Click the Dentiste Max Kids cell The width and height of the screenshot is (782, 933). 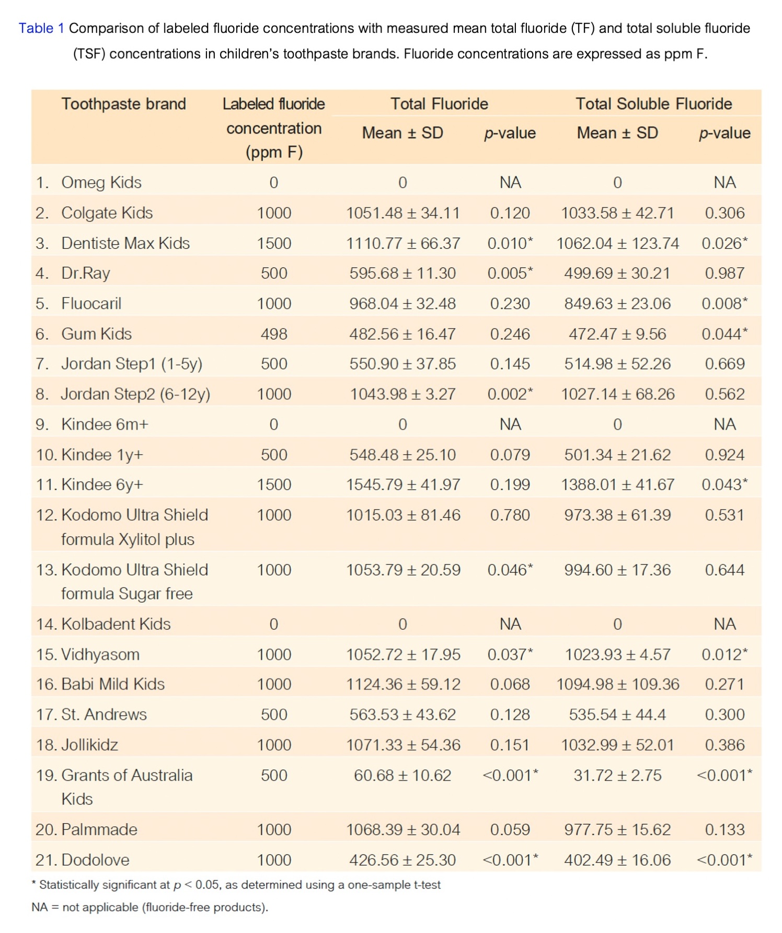point(125,243)
